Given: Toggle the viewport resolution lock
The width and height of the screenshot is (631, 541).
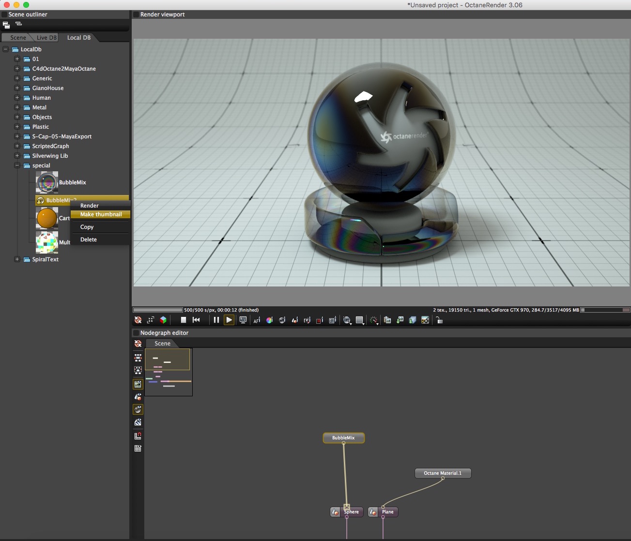Looking at the screenshot, I should (439, 320).
